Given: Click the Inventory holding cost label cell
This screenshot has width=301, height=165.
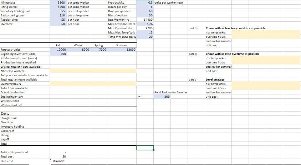Looking at the screenshot, I should [25, 11].
